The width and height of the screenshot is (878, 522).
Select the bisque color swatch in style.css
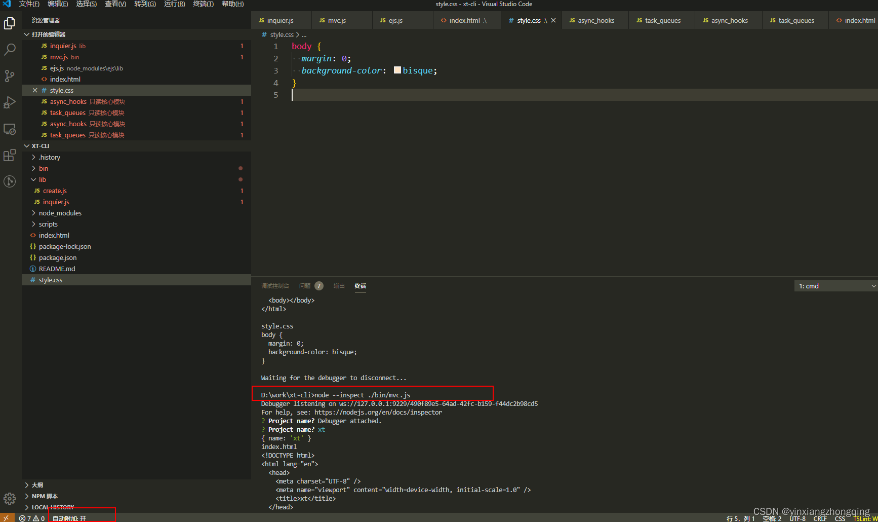397,70
